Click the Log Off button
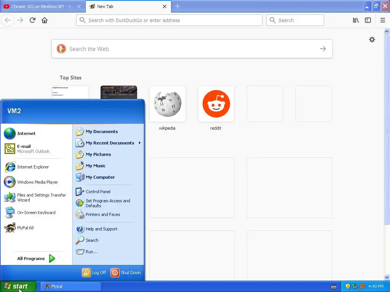Image resolution: width=390 pixels, height=292 pixels. pyautogui.click(x=94, y=273)
